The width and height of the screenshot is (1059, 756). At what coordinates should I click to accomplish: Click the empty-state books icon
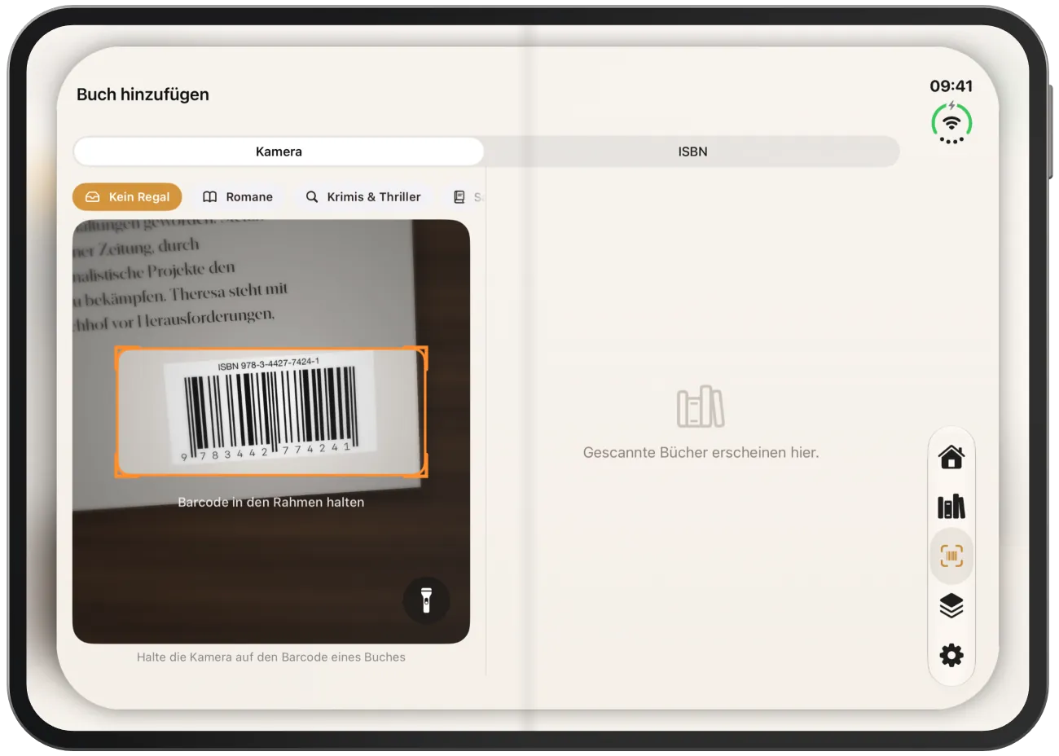tap(701, 407)
